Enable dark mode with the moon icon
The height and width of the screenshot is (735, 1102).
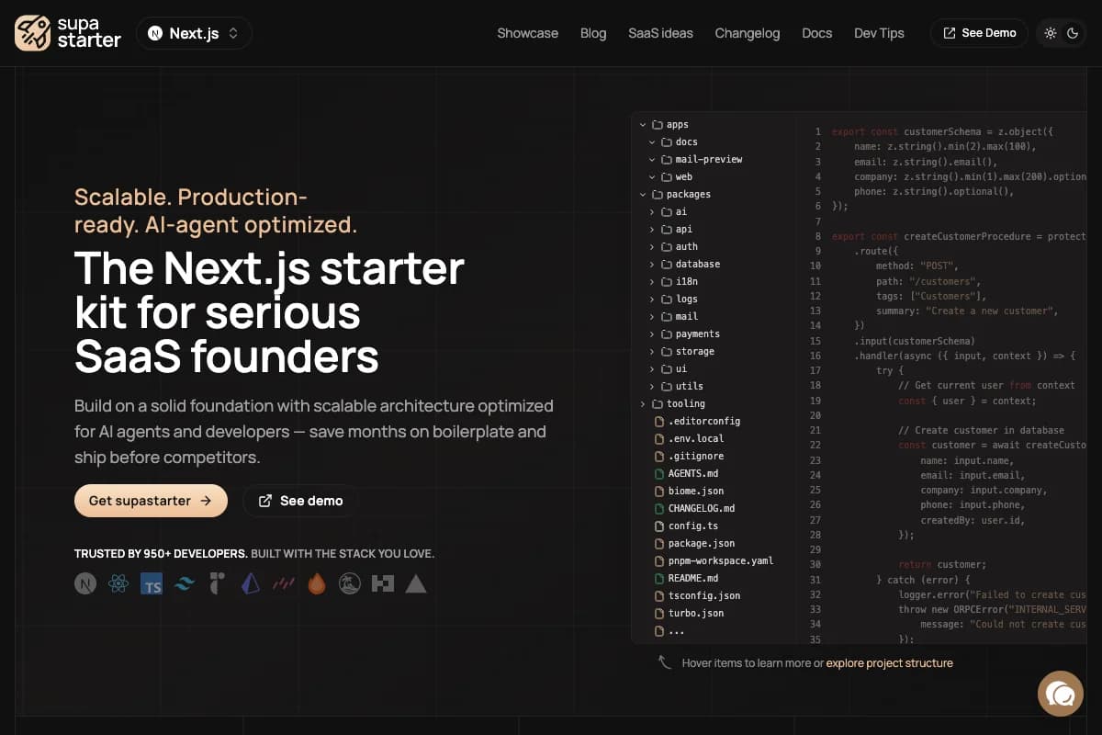[1073, 33]
